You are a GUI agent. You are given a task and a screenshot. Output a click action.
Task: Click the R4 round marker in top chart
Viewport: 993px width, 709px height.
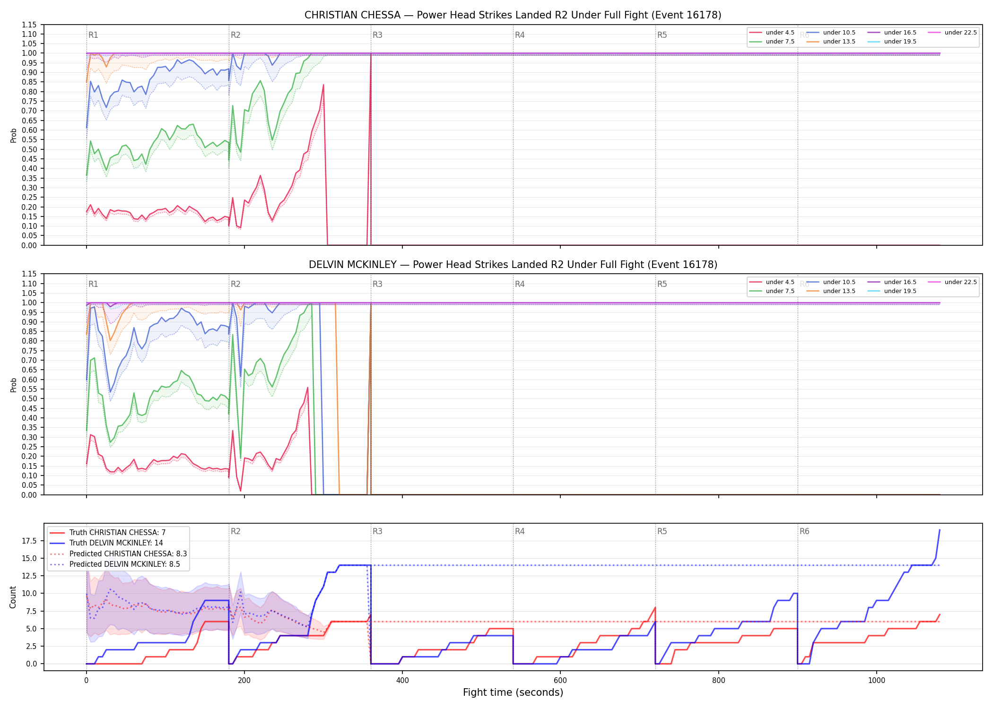520,35
